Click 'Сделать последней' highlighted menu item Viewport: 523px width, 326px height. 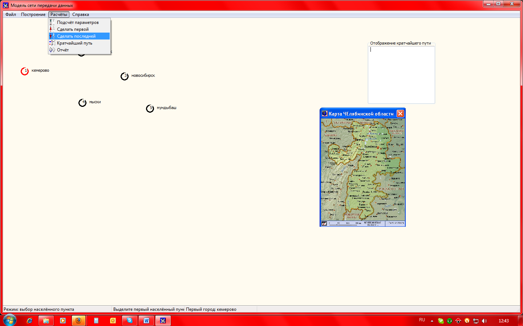point(76,36)
